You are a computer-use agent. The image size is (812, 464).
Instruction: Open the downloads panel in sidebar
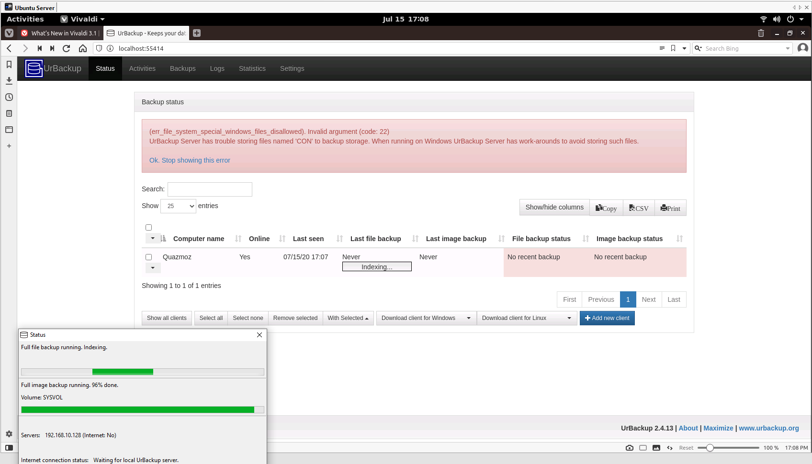click(9, 81)
